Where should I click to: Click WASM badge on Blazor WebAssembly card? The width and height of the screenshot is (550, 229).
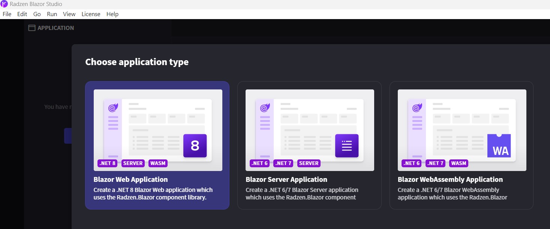[459, 163]
